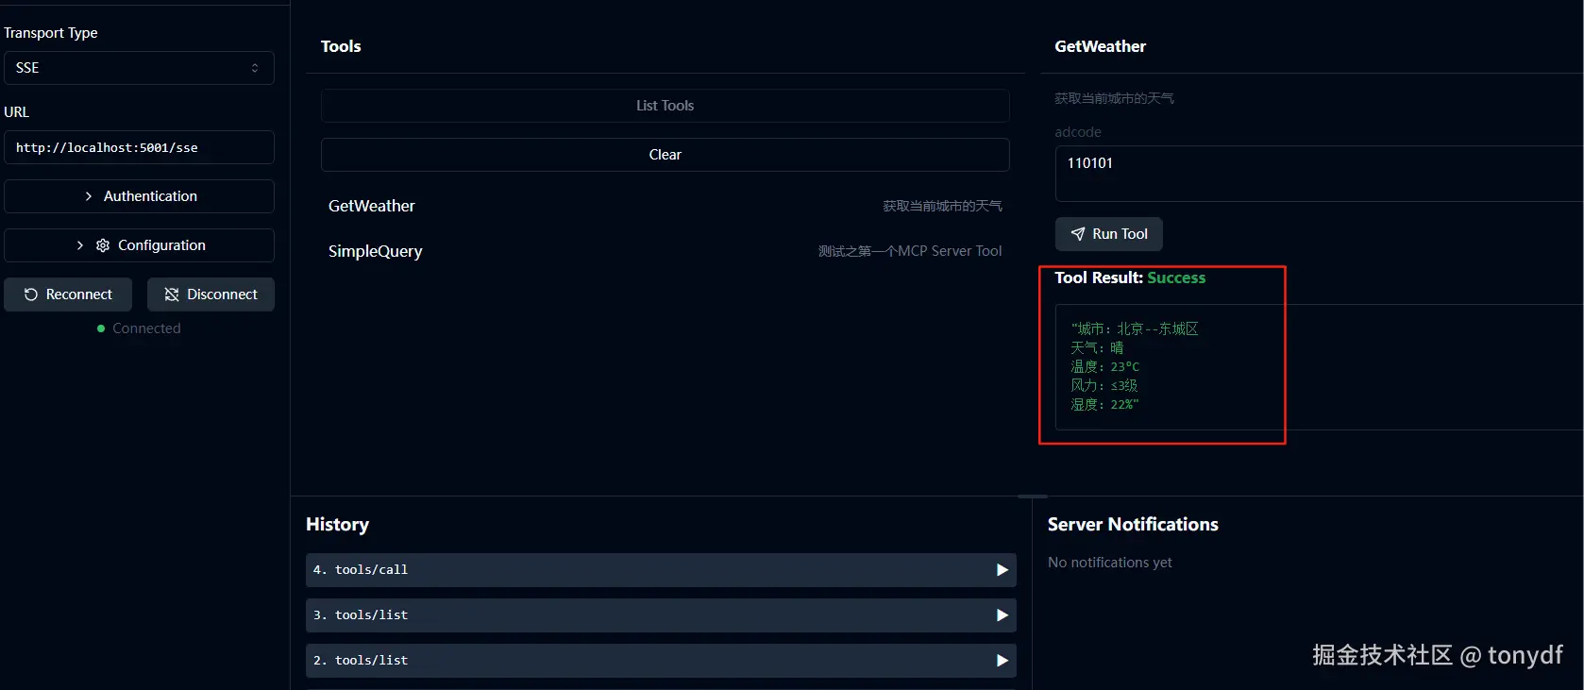Click the Configuration chevron arrow

pos(80,245)
